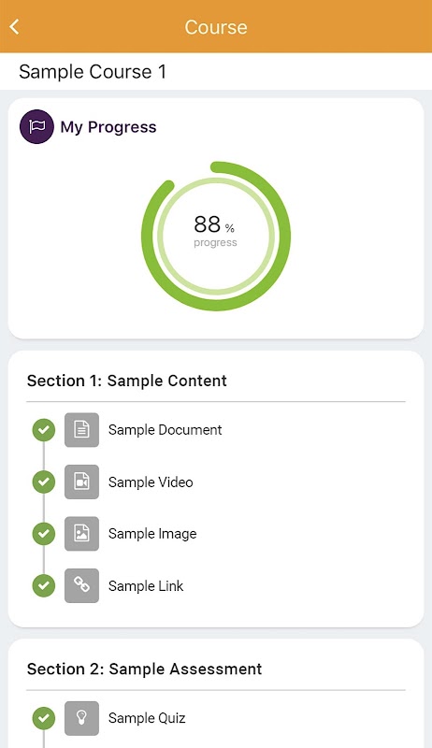
Task: Open the Sample Video camera icon
Action: pyautogui.click(x=81, y=482)
